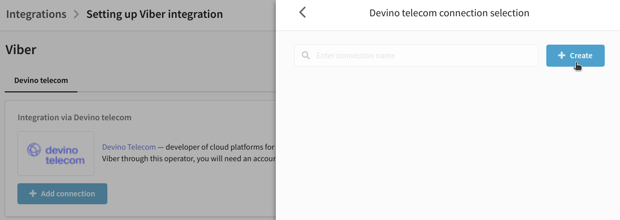Click the plus icon on Add connection

(33, 194)
